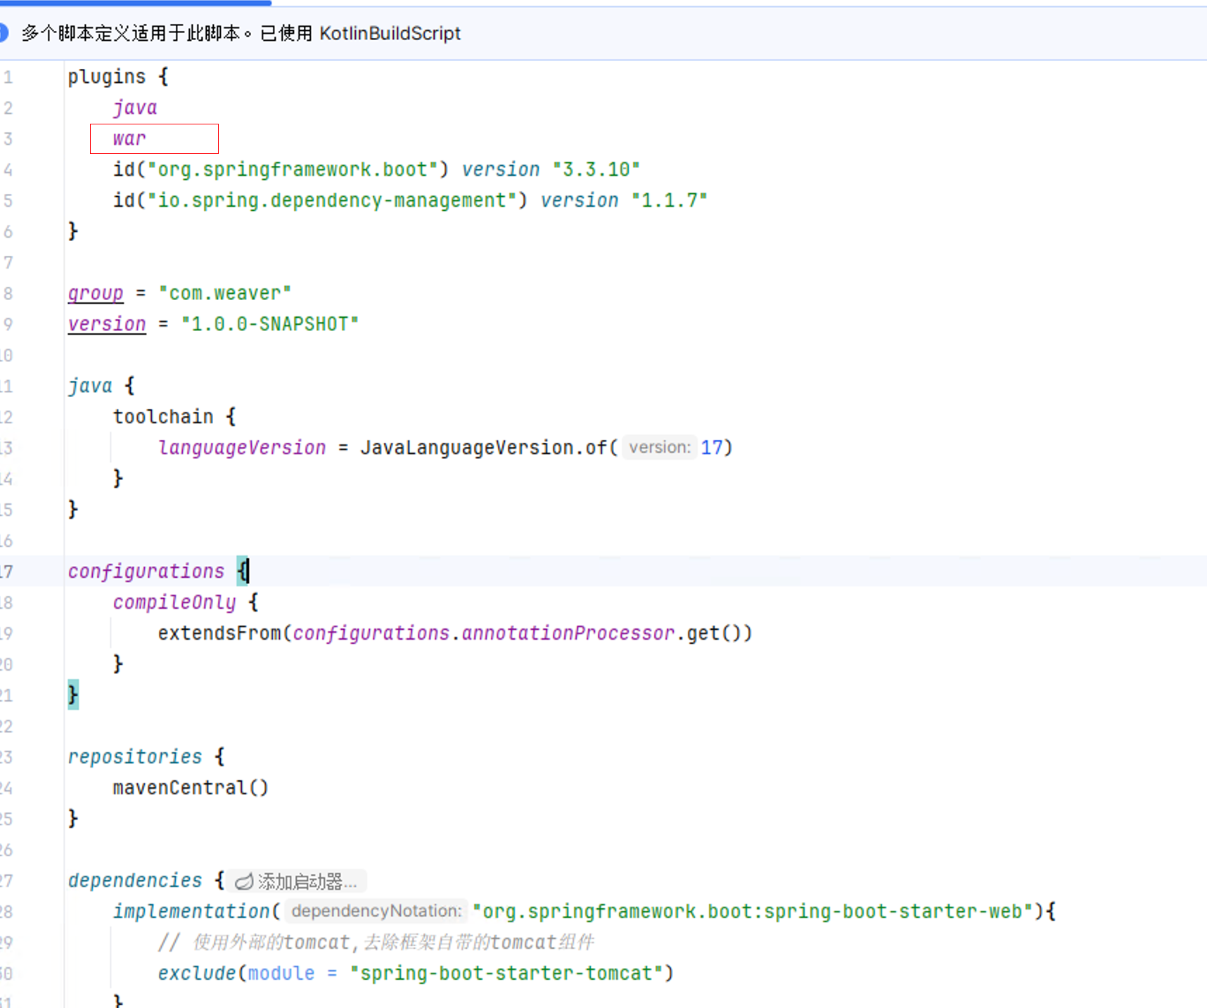The image size is (1207, 1008).
Task: Click the war plugin in the red box
Action: [x=129, y=138]
